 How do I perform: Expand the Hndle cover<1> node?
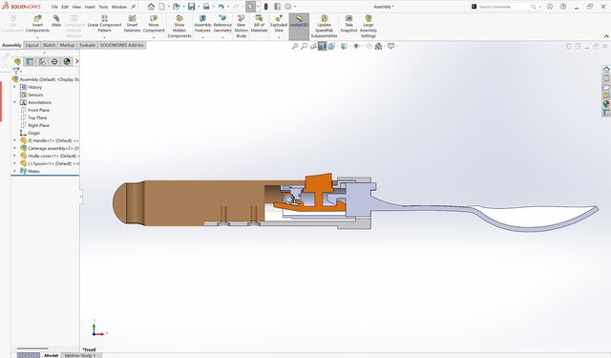pyautogui.click(x=15, y=156)
